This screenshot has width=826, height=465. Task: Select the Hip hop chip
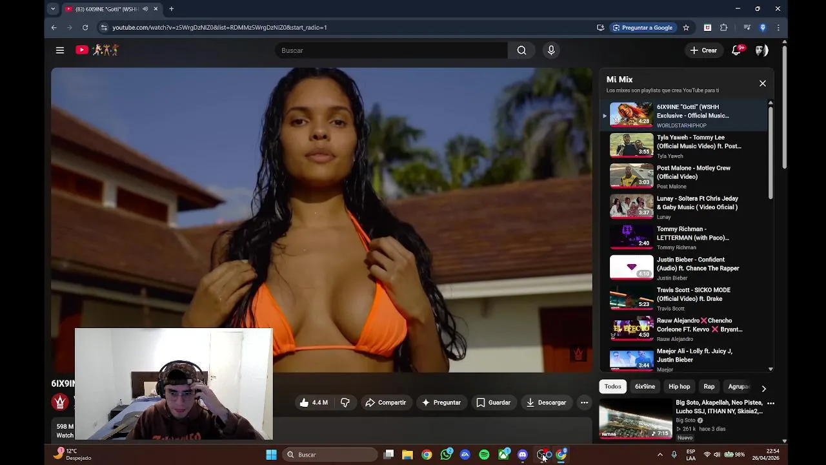[x=679, y=387]
